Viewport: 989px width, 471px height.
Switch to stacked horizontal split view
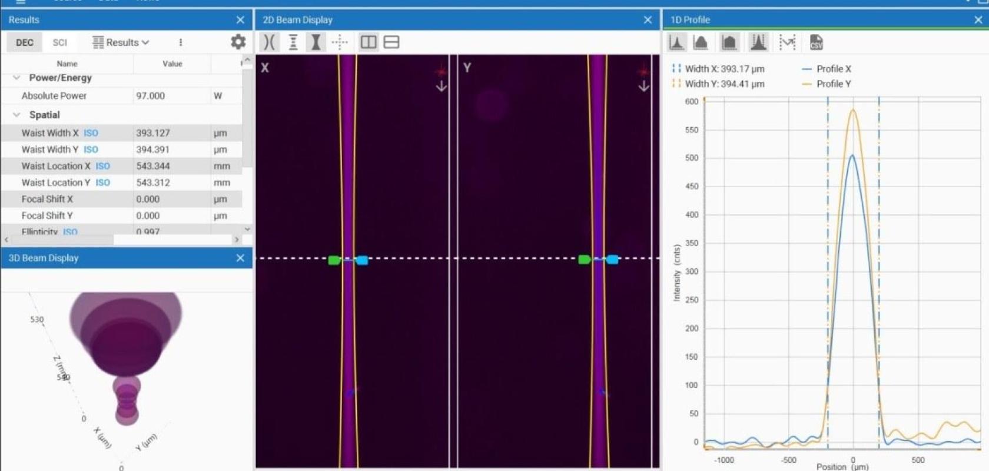[x=391, y=42]
